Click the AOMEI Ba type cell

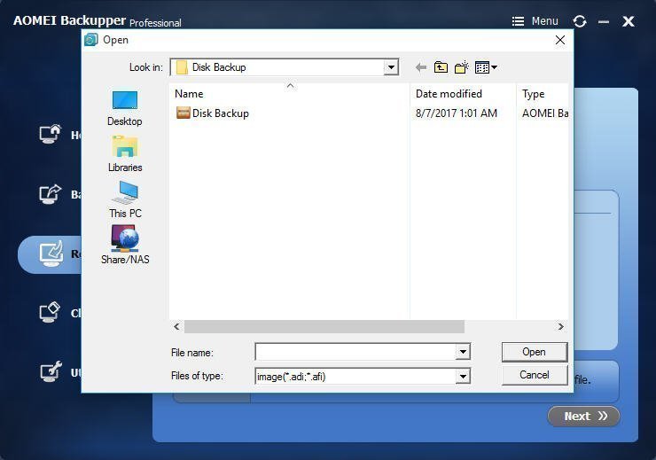click(x=544, y=113)
